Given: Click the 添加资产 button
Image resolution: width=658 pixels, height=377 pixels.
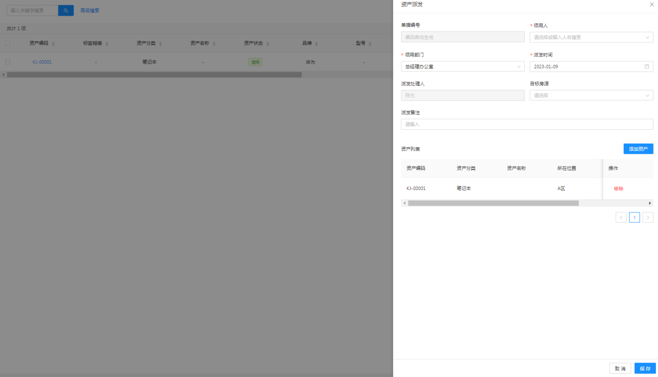Looking at the screenshot, I should click(x=638, y=149).
